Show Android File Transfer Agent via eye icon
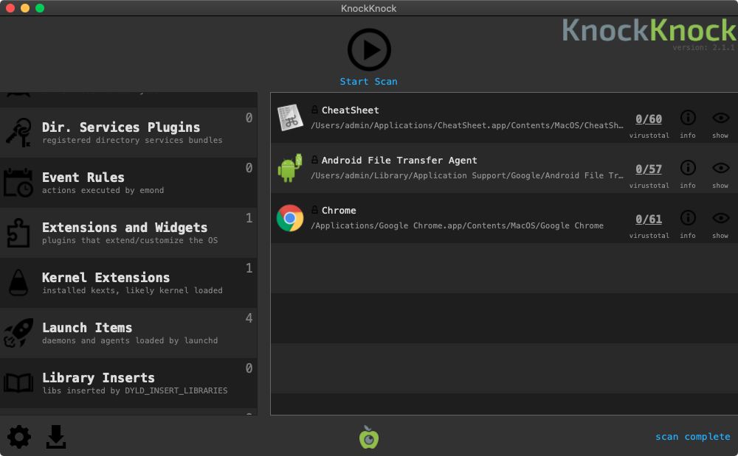Image resolution: width=738 pixels, height=456 pixels. (720, 168)
